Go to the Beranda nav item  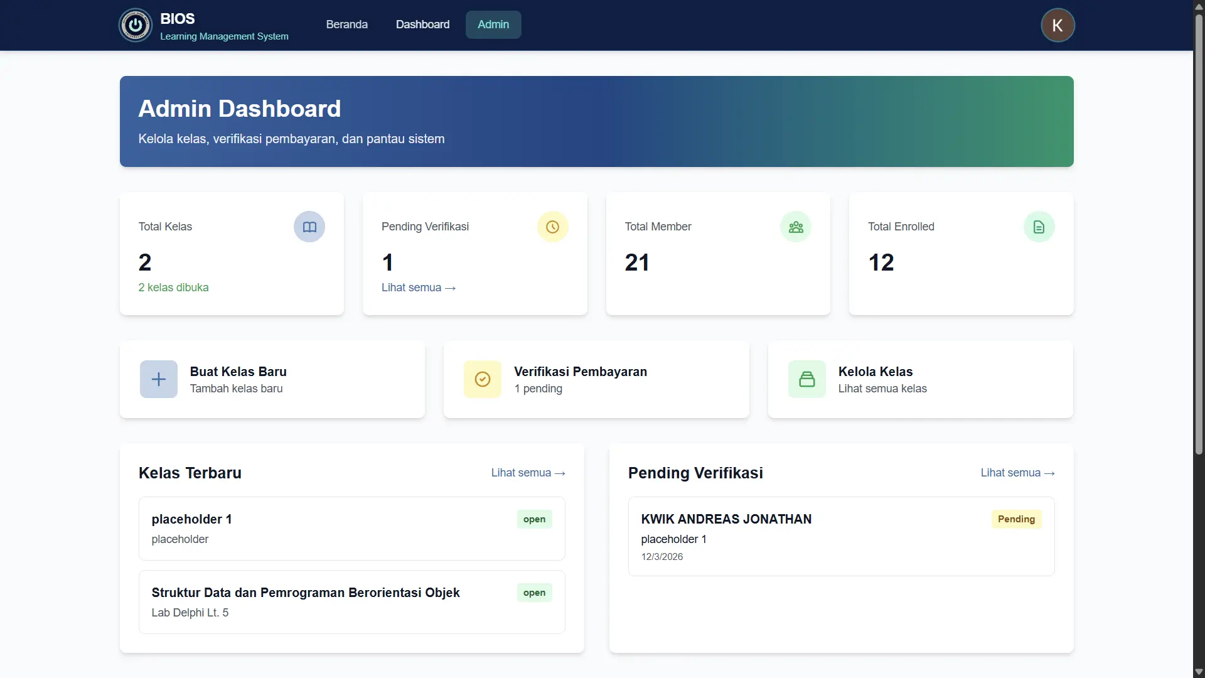pos(346,24)
